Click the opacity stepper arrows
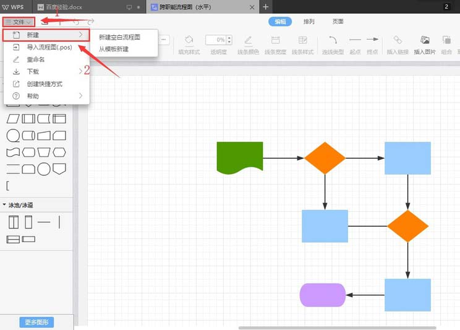Viewport: 460px width, 330px height. tap(229, 40)
